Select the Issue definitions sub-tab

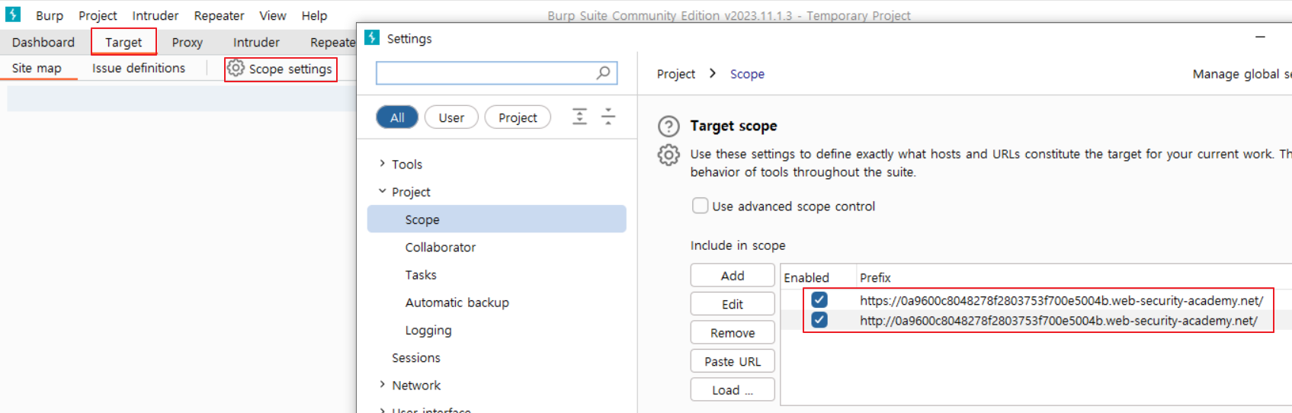click(x=139, y=68)
